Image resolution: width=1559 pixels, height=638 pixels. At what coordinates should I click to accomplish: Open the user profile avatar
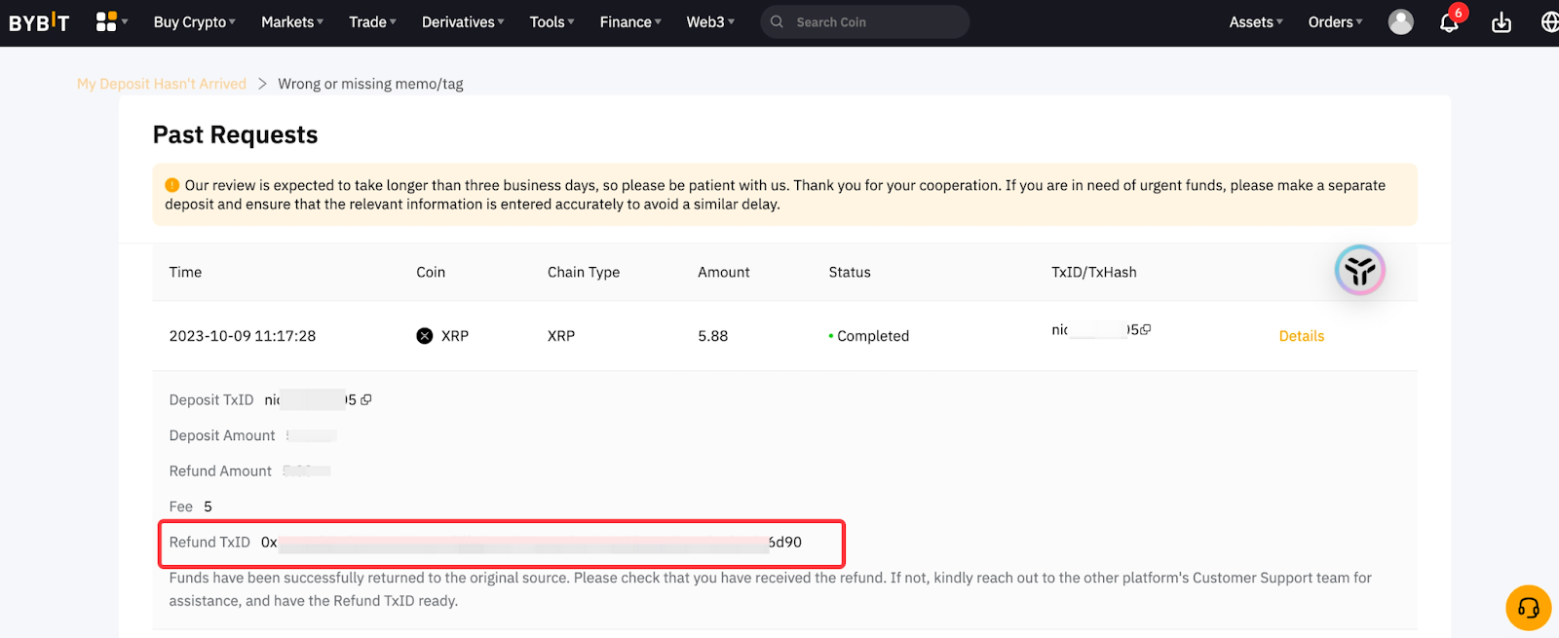coord(1400,21)
